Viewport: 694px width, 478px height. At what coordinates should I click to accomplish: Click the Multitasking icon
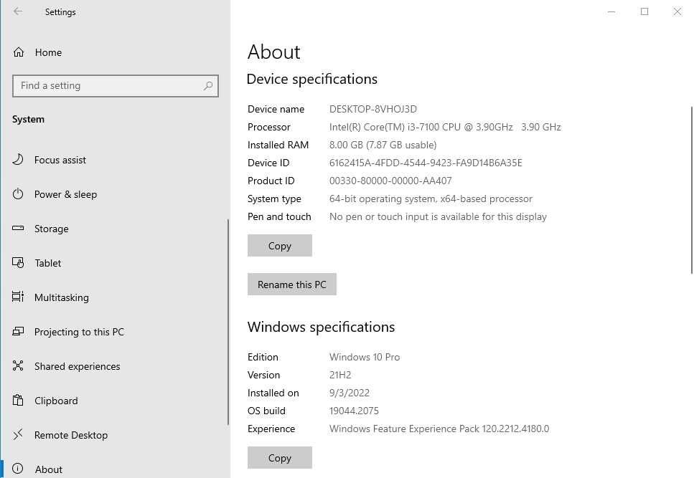[18, 297]
